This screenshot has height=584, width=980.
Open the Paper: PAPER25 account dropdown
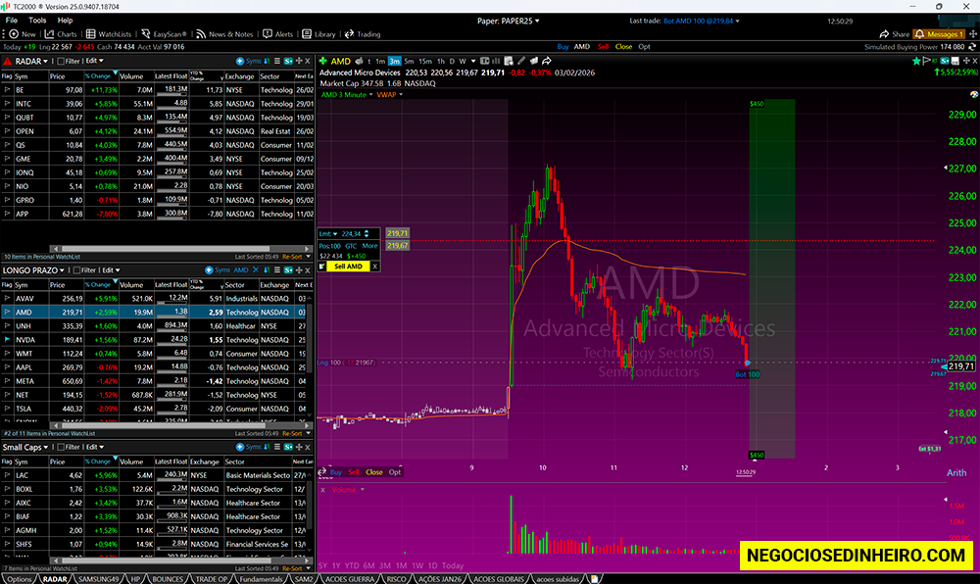click(x=508, y=21)
